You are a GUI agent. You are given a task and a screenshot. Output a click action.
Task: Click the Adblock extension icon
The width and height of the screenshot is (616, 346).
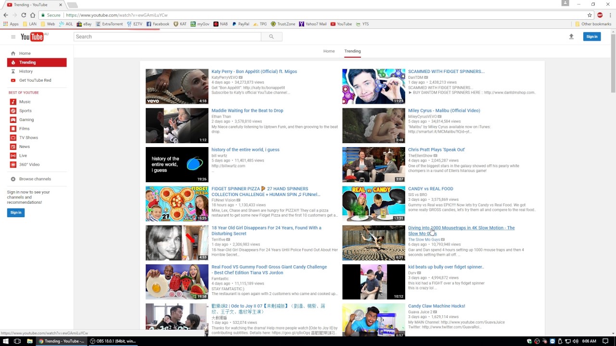tap(600, 15)
